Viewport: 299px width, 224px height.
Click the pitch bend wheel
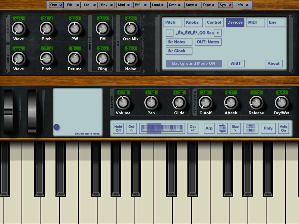click(8, 112)
